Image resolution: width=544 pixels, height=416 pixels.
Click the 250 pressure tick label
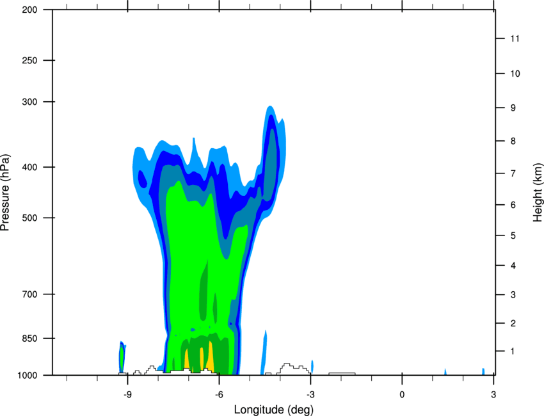29,60
